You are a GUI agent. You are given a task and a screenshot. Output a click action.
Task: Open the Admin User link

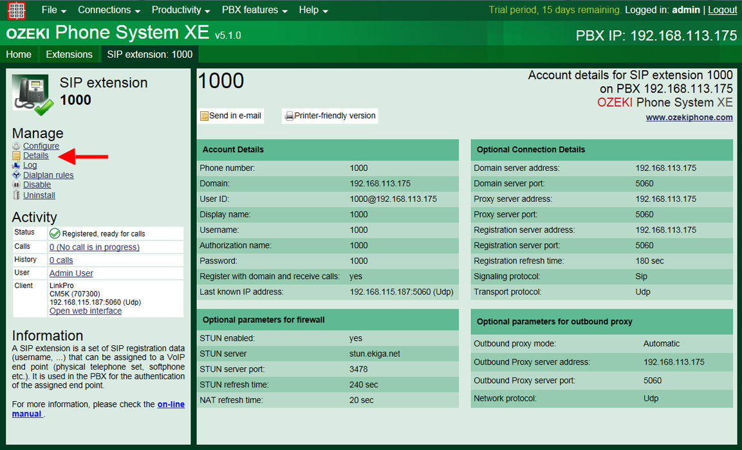(x=71, y=273)
